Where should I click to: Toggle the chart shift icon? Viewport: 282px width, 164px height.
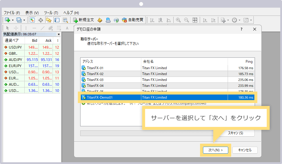tap(213, 20)
